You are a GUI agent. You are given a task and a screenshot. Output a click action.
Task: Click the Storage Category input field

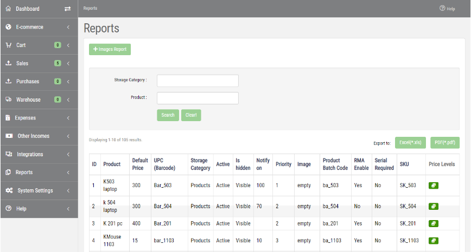point(198,81)
